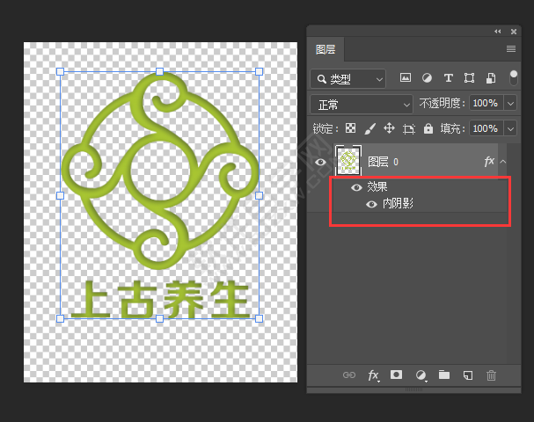
Task: Open the 类型 filter type dropdown
Action: click(348, 79)
